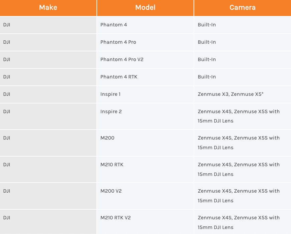Screen dimensions: 291x234
Task: Click DJI make in M210 RTK V2 row
Action: 48,222
